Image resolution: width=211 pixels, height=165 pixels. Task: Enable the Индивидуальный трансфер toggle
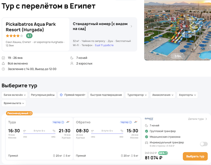pos(203,144)
